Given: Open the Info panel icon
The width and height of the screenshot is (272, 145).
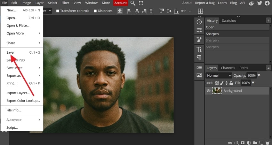Looking at the screenshot, I should (199, 22).
